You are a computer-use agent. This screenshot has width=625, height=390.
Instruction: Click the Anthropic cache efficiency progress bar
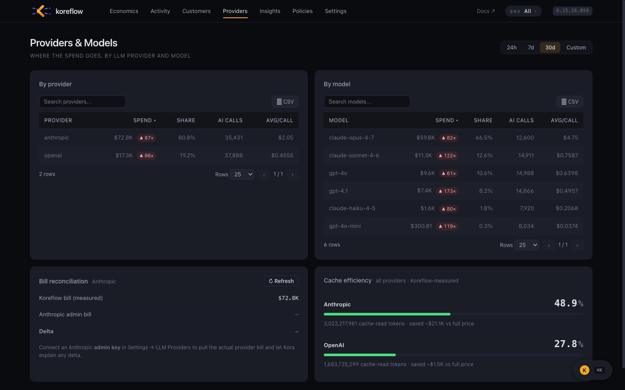(x=454, y=314)
